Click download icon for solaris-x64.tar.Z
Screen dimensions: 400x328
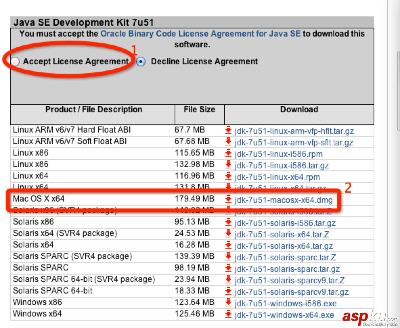tap(228, 234)
